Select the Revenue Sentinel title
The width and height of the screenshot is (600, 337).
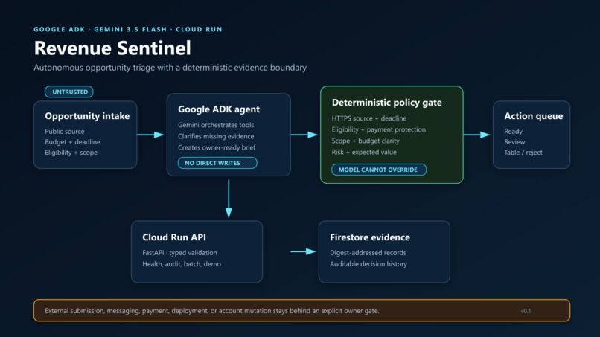click(x=112, y=48)
